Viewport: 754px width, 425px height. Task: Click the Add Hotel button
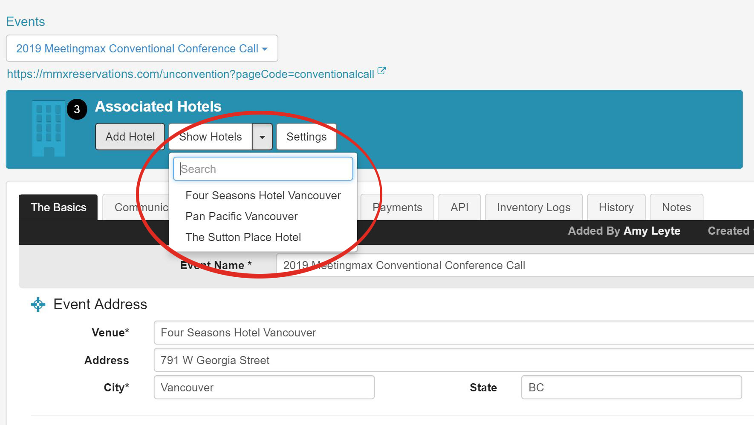pos(130,137)
